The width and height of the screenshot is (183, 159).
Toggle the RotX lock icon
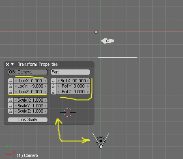pyautogui.click(x=53, y=81)
